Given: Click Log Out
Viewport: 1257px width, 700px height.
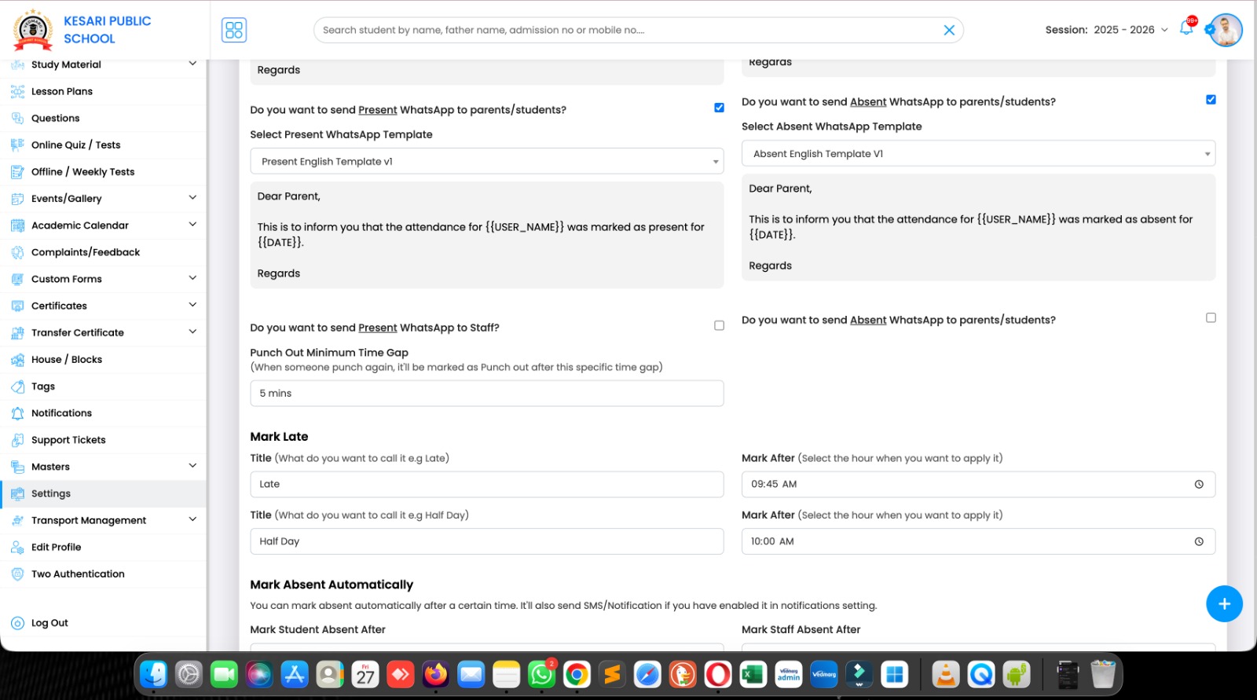Looking at the screenshot, I should click(49, 623).
